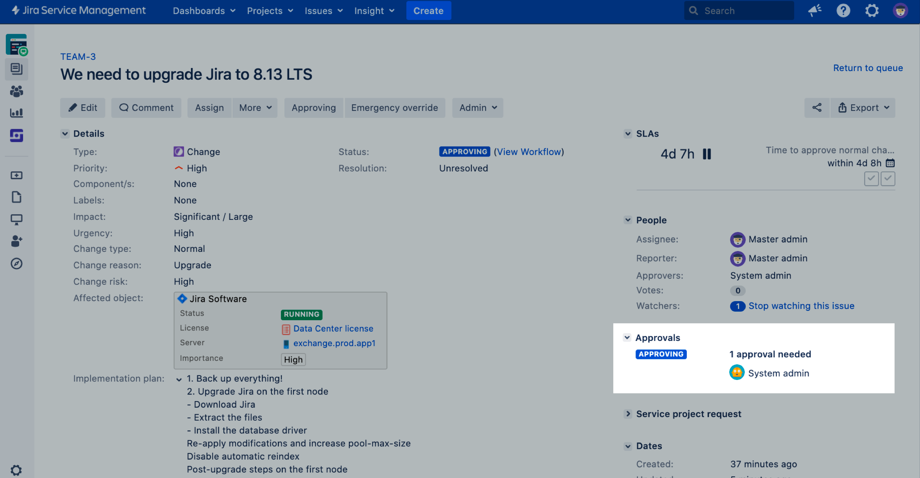The height and width of the screenshot is (478, 920).
Task: Click the Invite team sidebar icon
Action: pyautogui.click(x=16, y=241)
